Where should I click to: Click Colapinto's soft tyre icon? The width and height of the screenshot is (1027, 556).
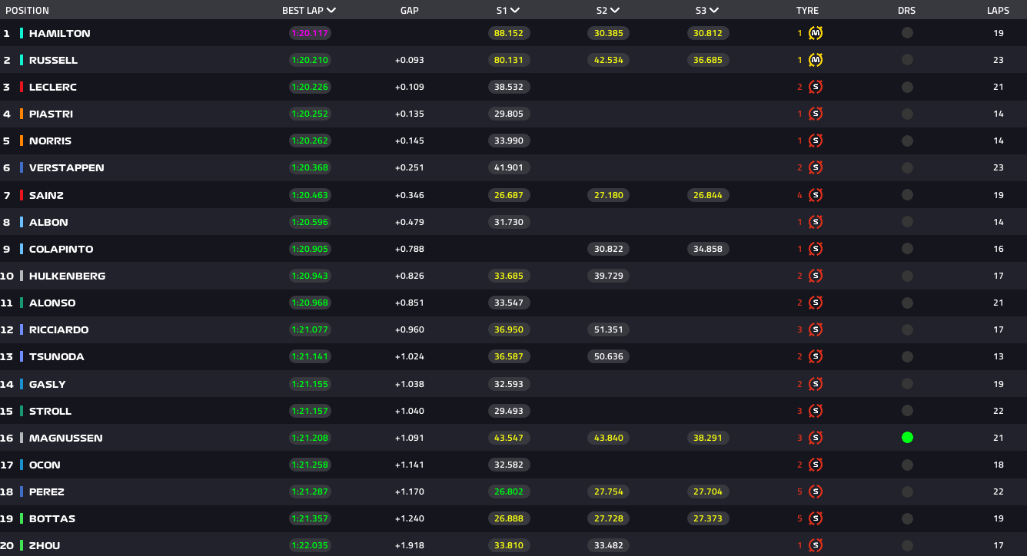(816, 249)
